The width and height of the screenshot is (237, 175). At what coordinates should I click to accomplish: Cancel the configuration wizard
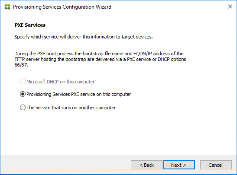coord(216,165)
